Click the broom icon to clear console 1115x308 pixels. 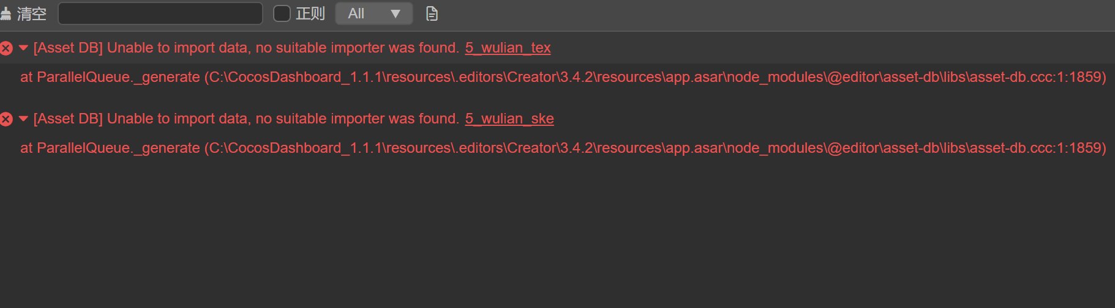click(6, 13)
